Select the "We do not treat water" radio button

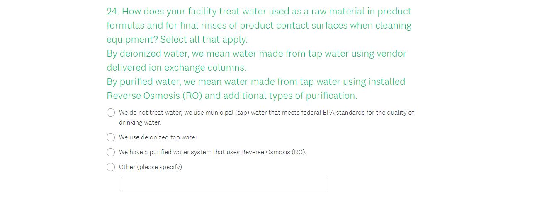(111, 113)
